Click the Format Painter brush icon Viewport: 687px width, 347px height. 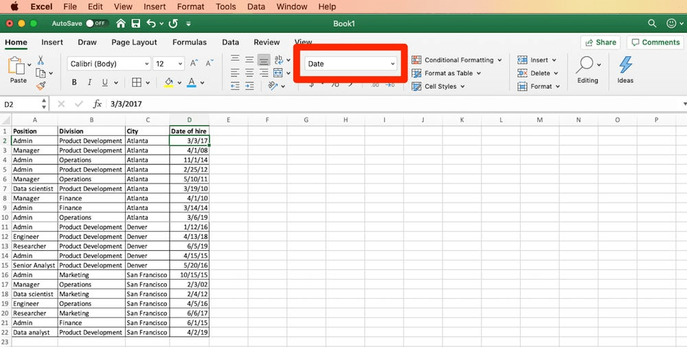point(41,86)
